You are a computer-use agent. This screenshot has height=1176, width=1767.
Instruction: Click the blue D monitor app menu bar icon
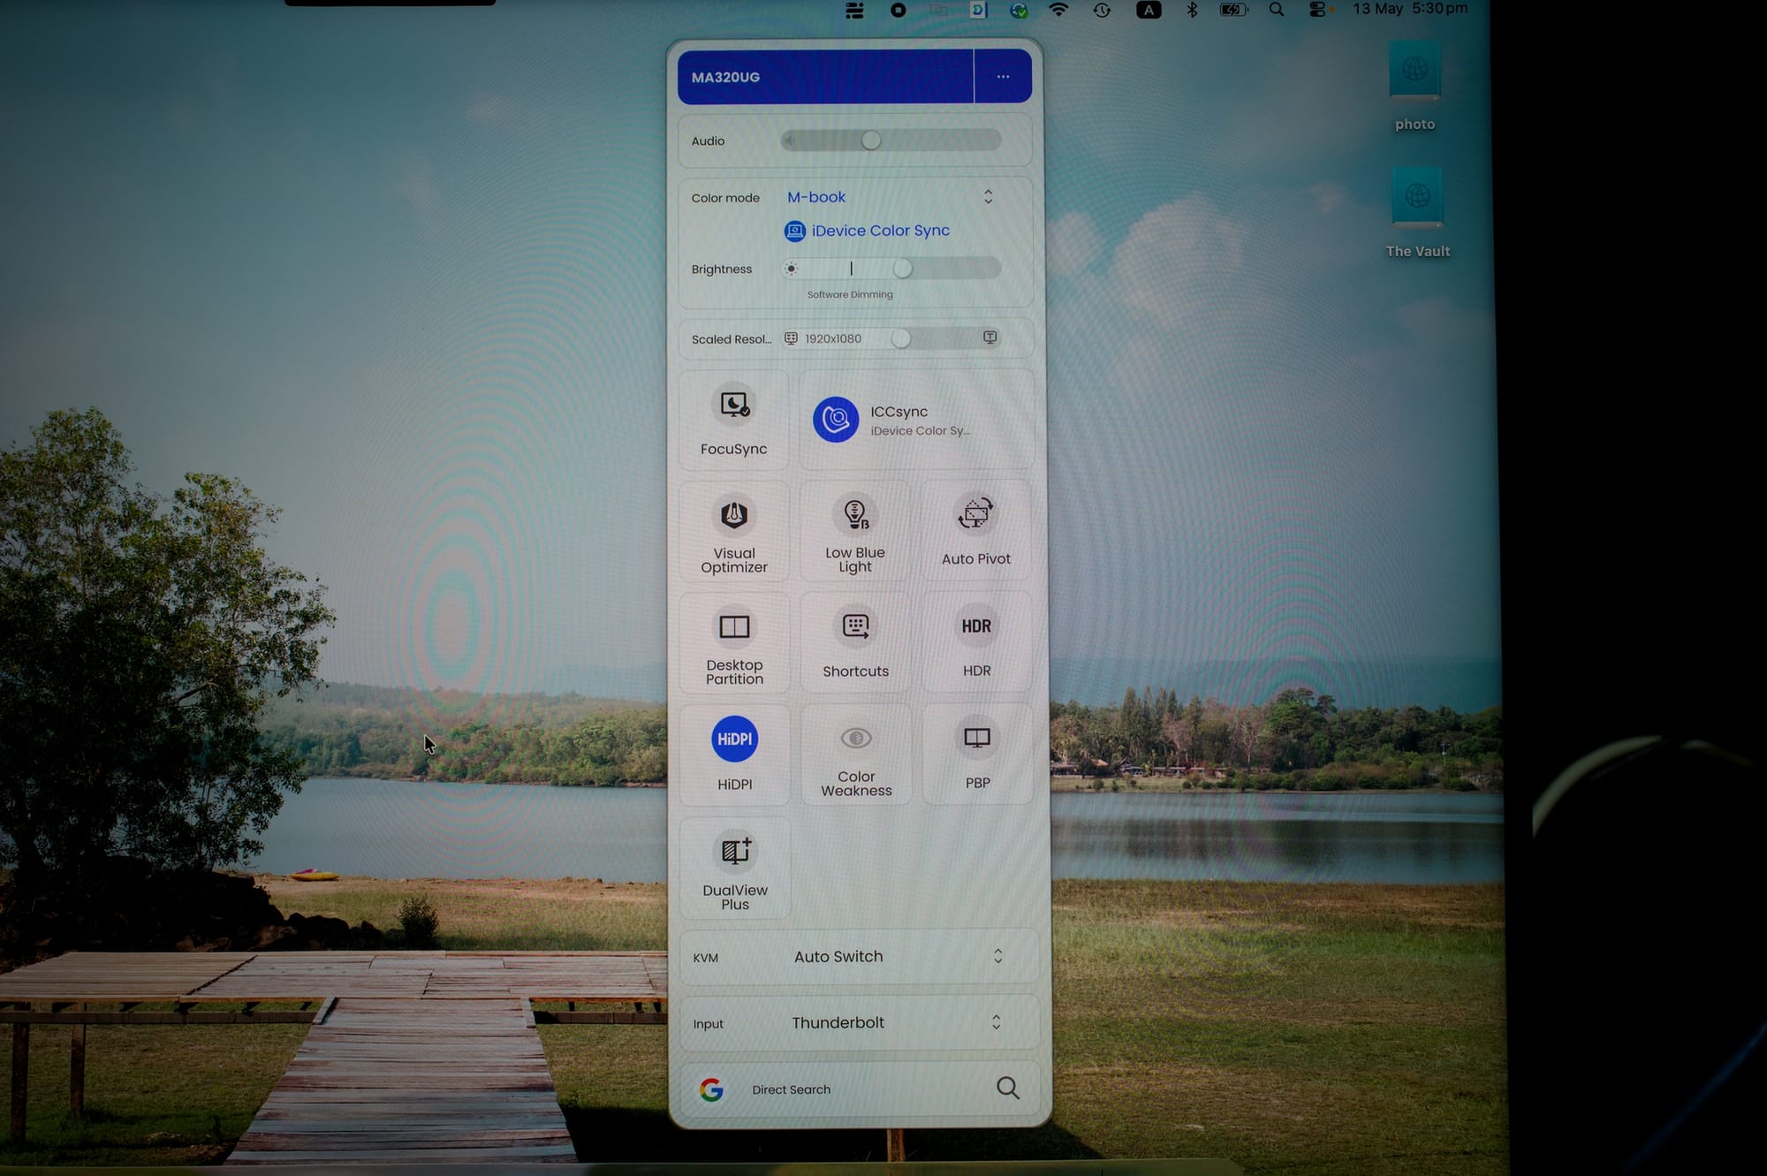(x=978, y=10)
